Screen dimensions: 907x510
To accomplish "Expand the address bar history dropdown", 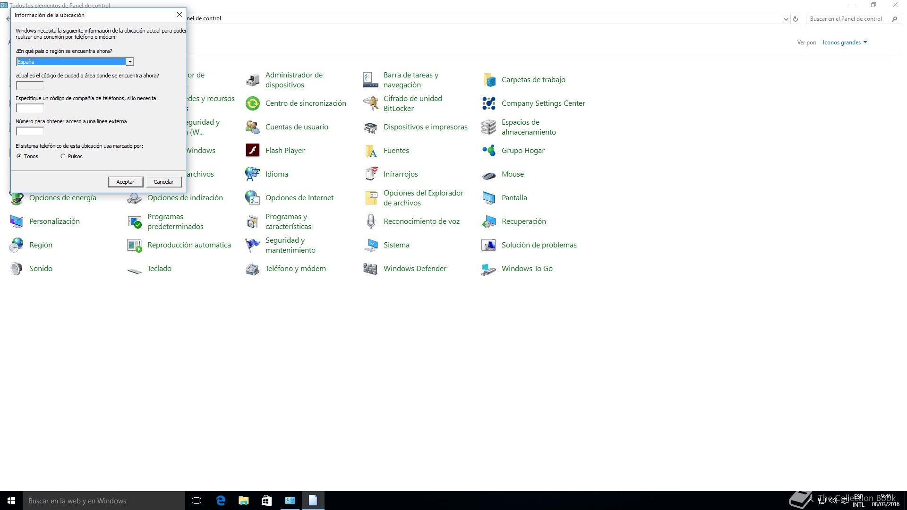I will pos(786,19).
